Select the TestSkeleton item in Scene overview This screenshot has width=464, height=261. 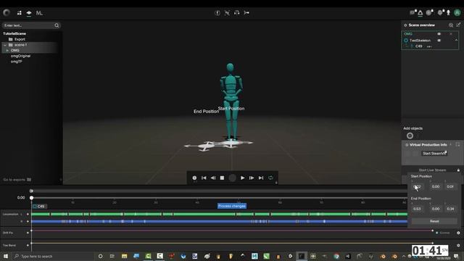coord(420,41)
